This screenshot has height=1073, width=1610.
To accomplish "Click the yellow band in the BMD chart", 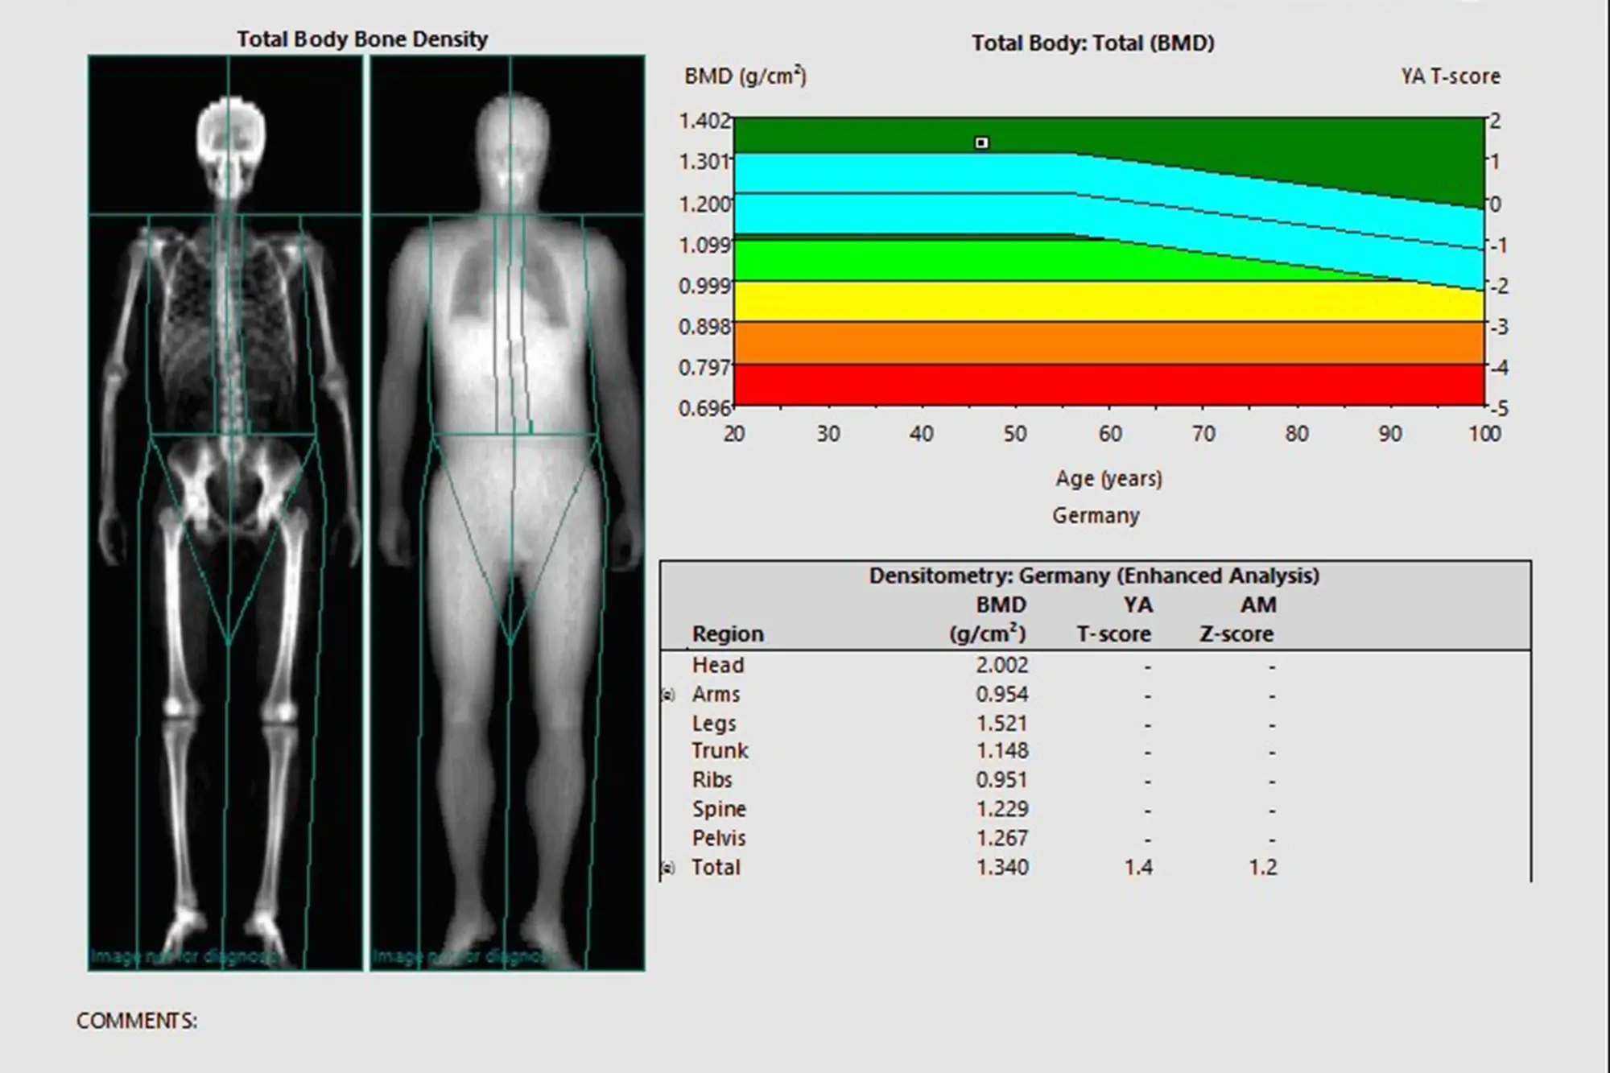I will click(1108, 303).
